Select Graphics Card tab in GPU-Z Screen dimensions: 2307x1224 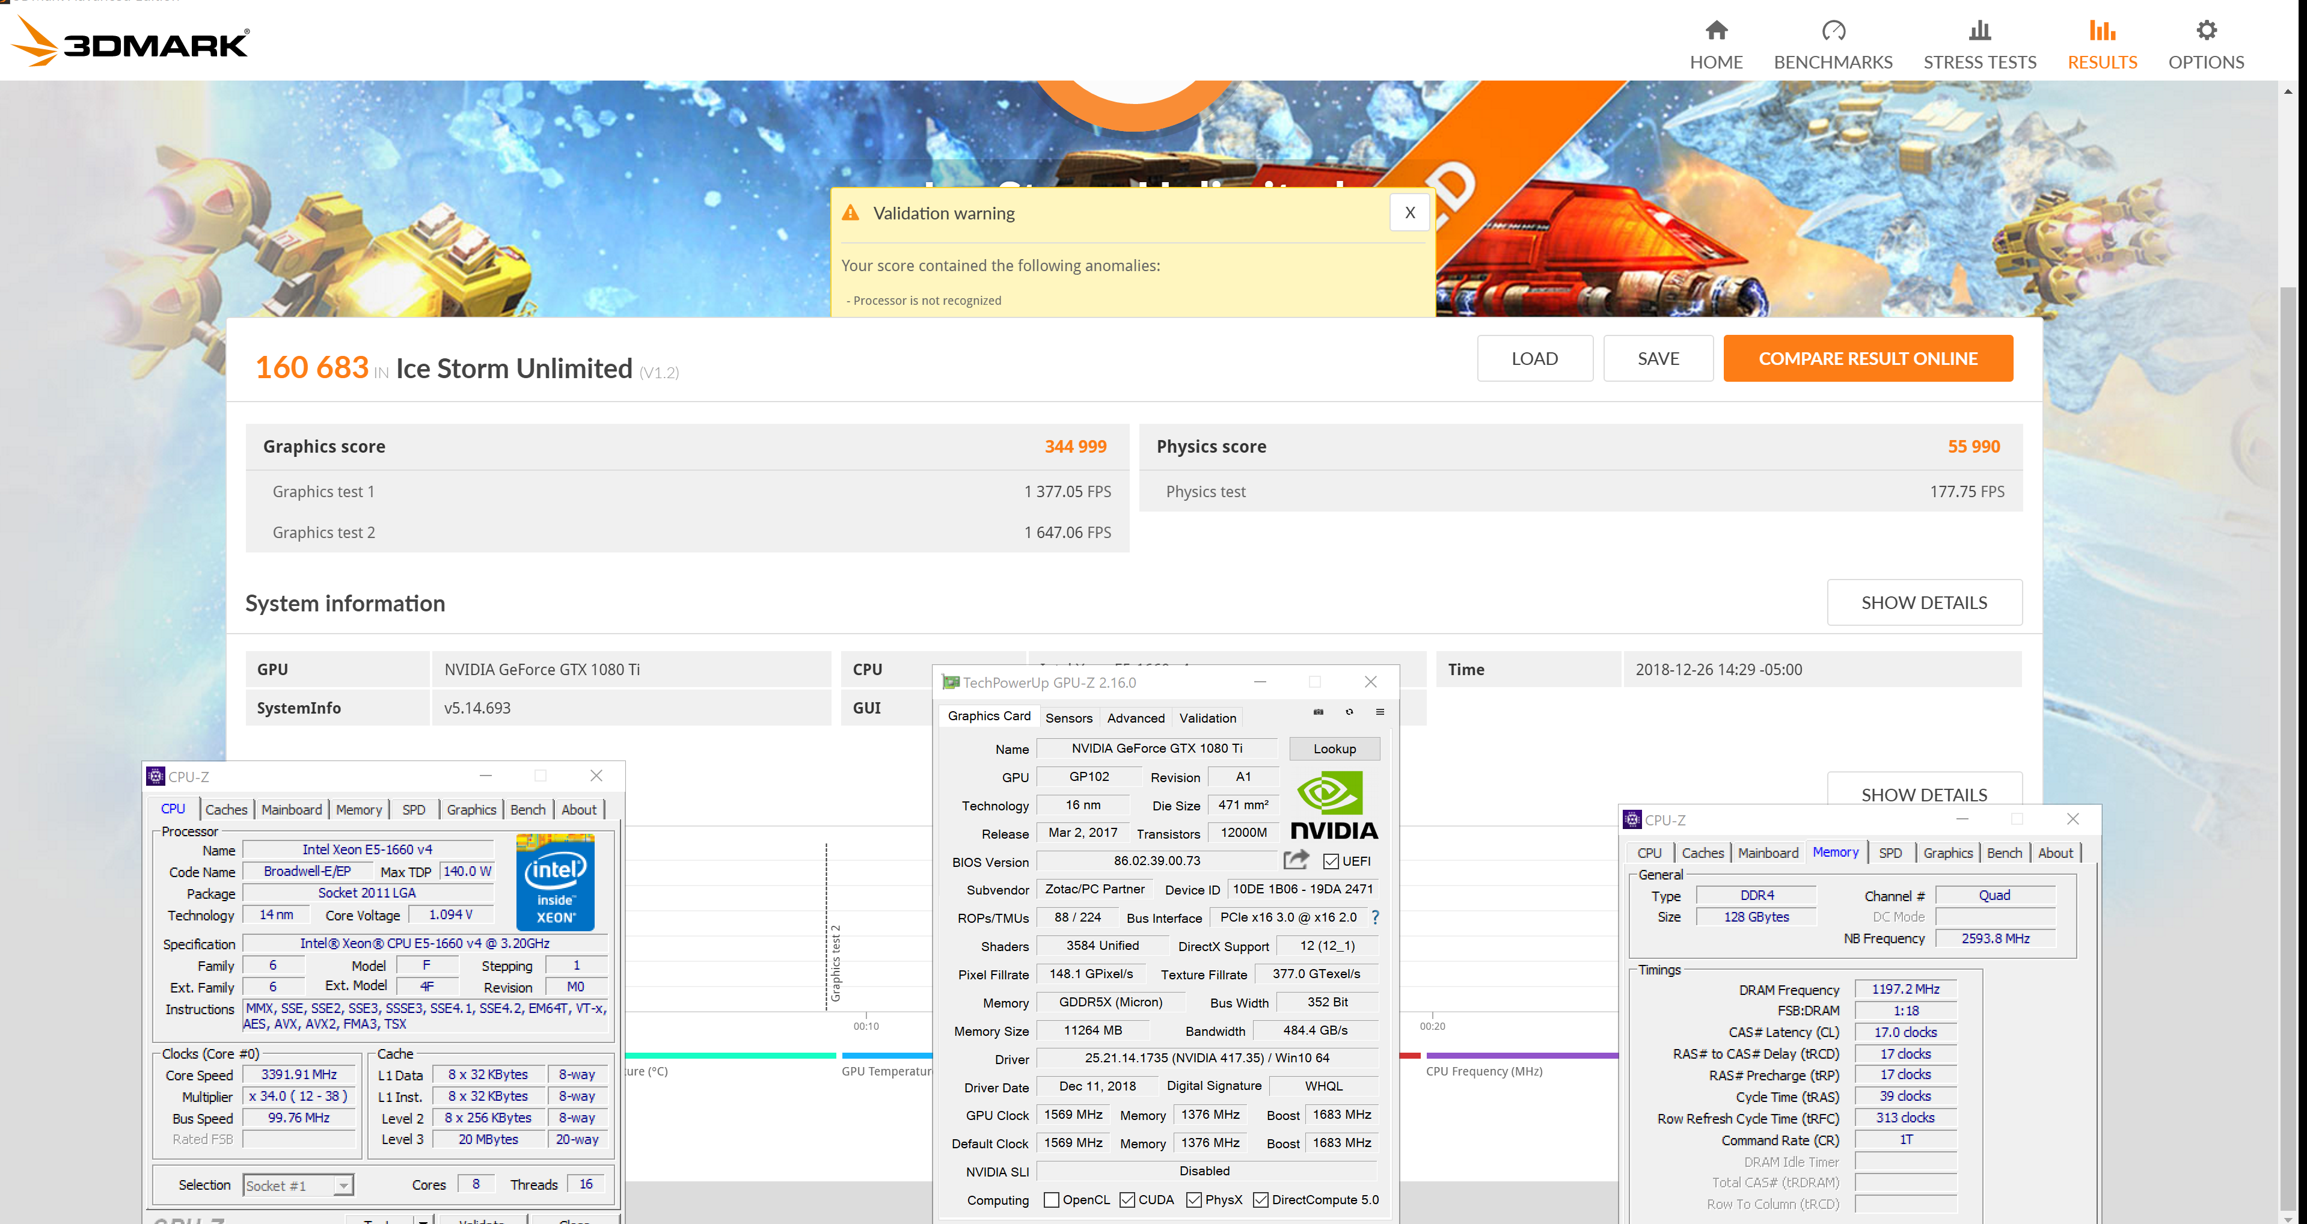pos(988,717)
